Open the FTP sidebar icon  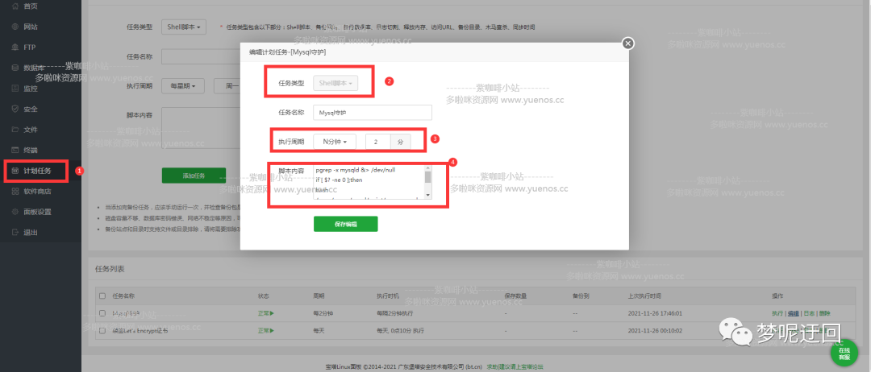tap(15, 48)
